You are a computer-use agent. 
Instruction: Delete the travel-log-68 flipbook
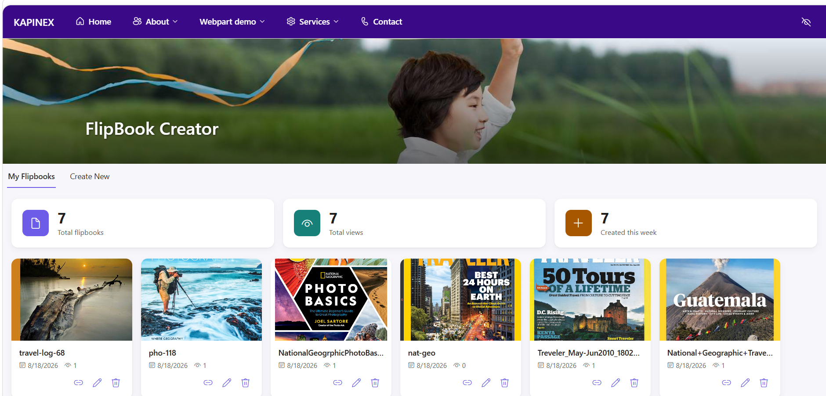coord(116,383)
